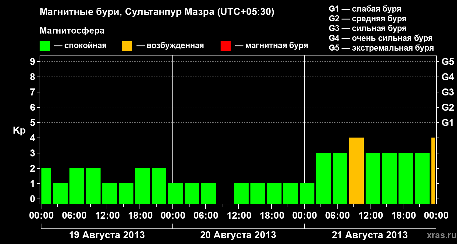Click the '06:00' time label of 21 Августа
This screenshot has width=457, height=244.
(x=338, y=216)
